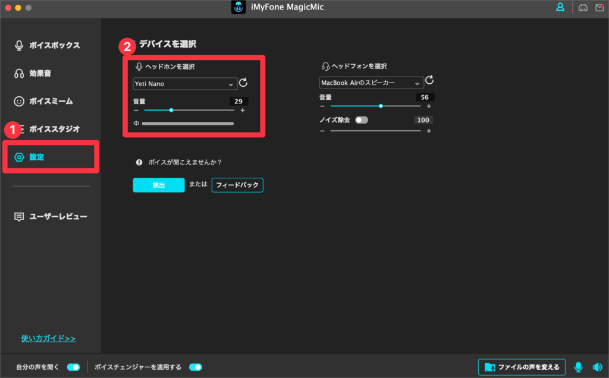The height and width of the screenshot is (378, 609).
Task: Click the microphone icon at bottom right
Action: pos(578,367)
